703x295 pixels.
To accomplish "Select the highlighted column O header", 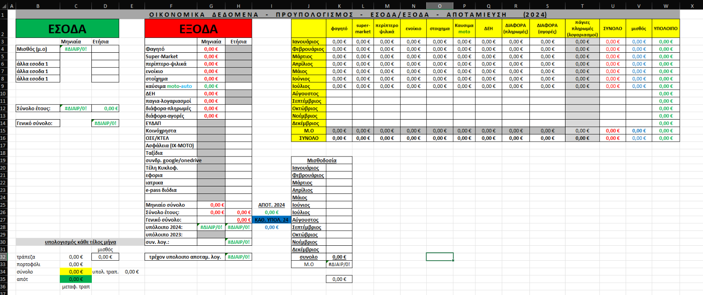I will (439, 6).
